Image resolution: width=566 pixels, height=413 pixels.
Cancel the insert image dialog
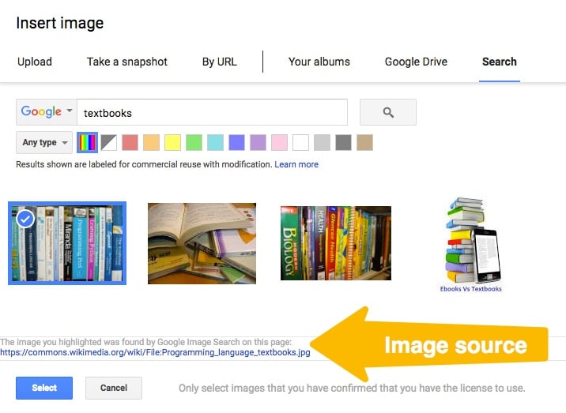[x=114, y=388]
